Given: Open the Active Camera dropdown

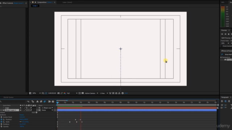Looking at the screenshot, I should (91, 93).
